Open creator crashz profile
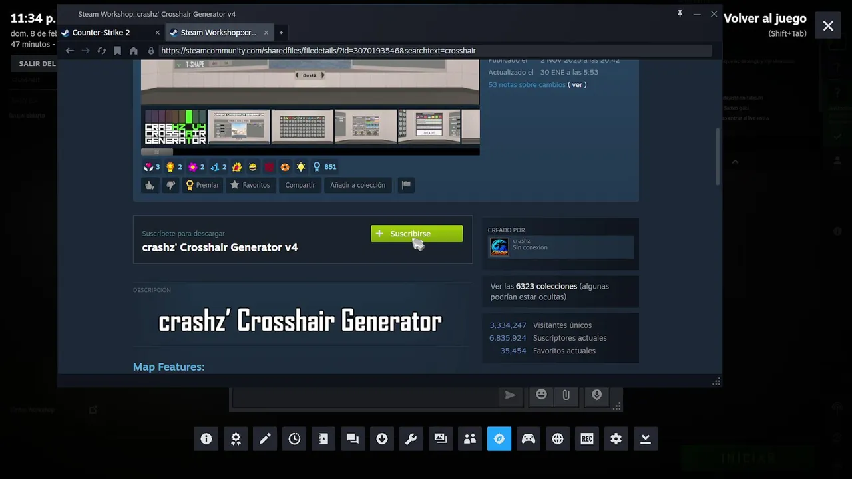This screenshot has height=479, width=852. pos(560,246)
